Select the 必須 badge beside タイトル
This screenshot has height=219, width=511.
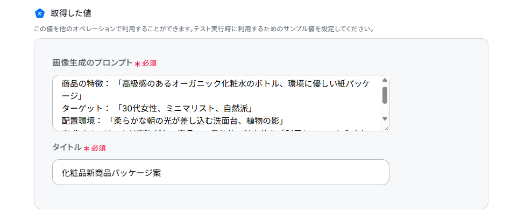click(98, 149)
